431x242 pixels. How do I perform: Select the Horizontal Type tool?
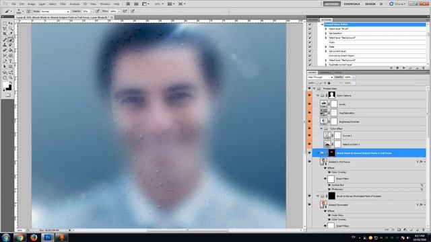point(11,61)
